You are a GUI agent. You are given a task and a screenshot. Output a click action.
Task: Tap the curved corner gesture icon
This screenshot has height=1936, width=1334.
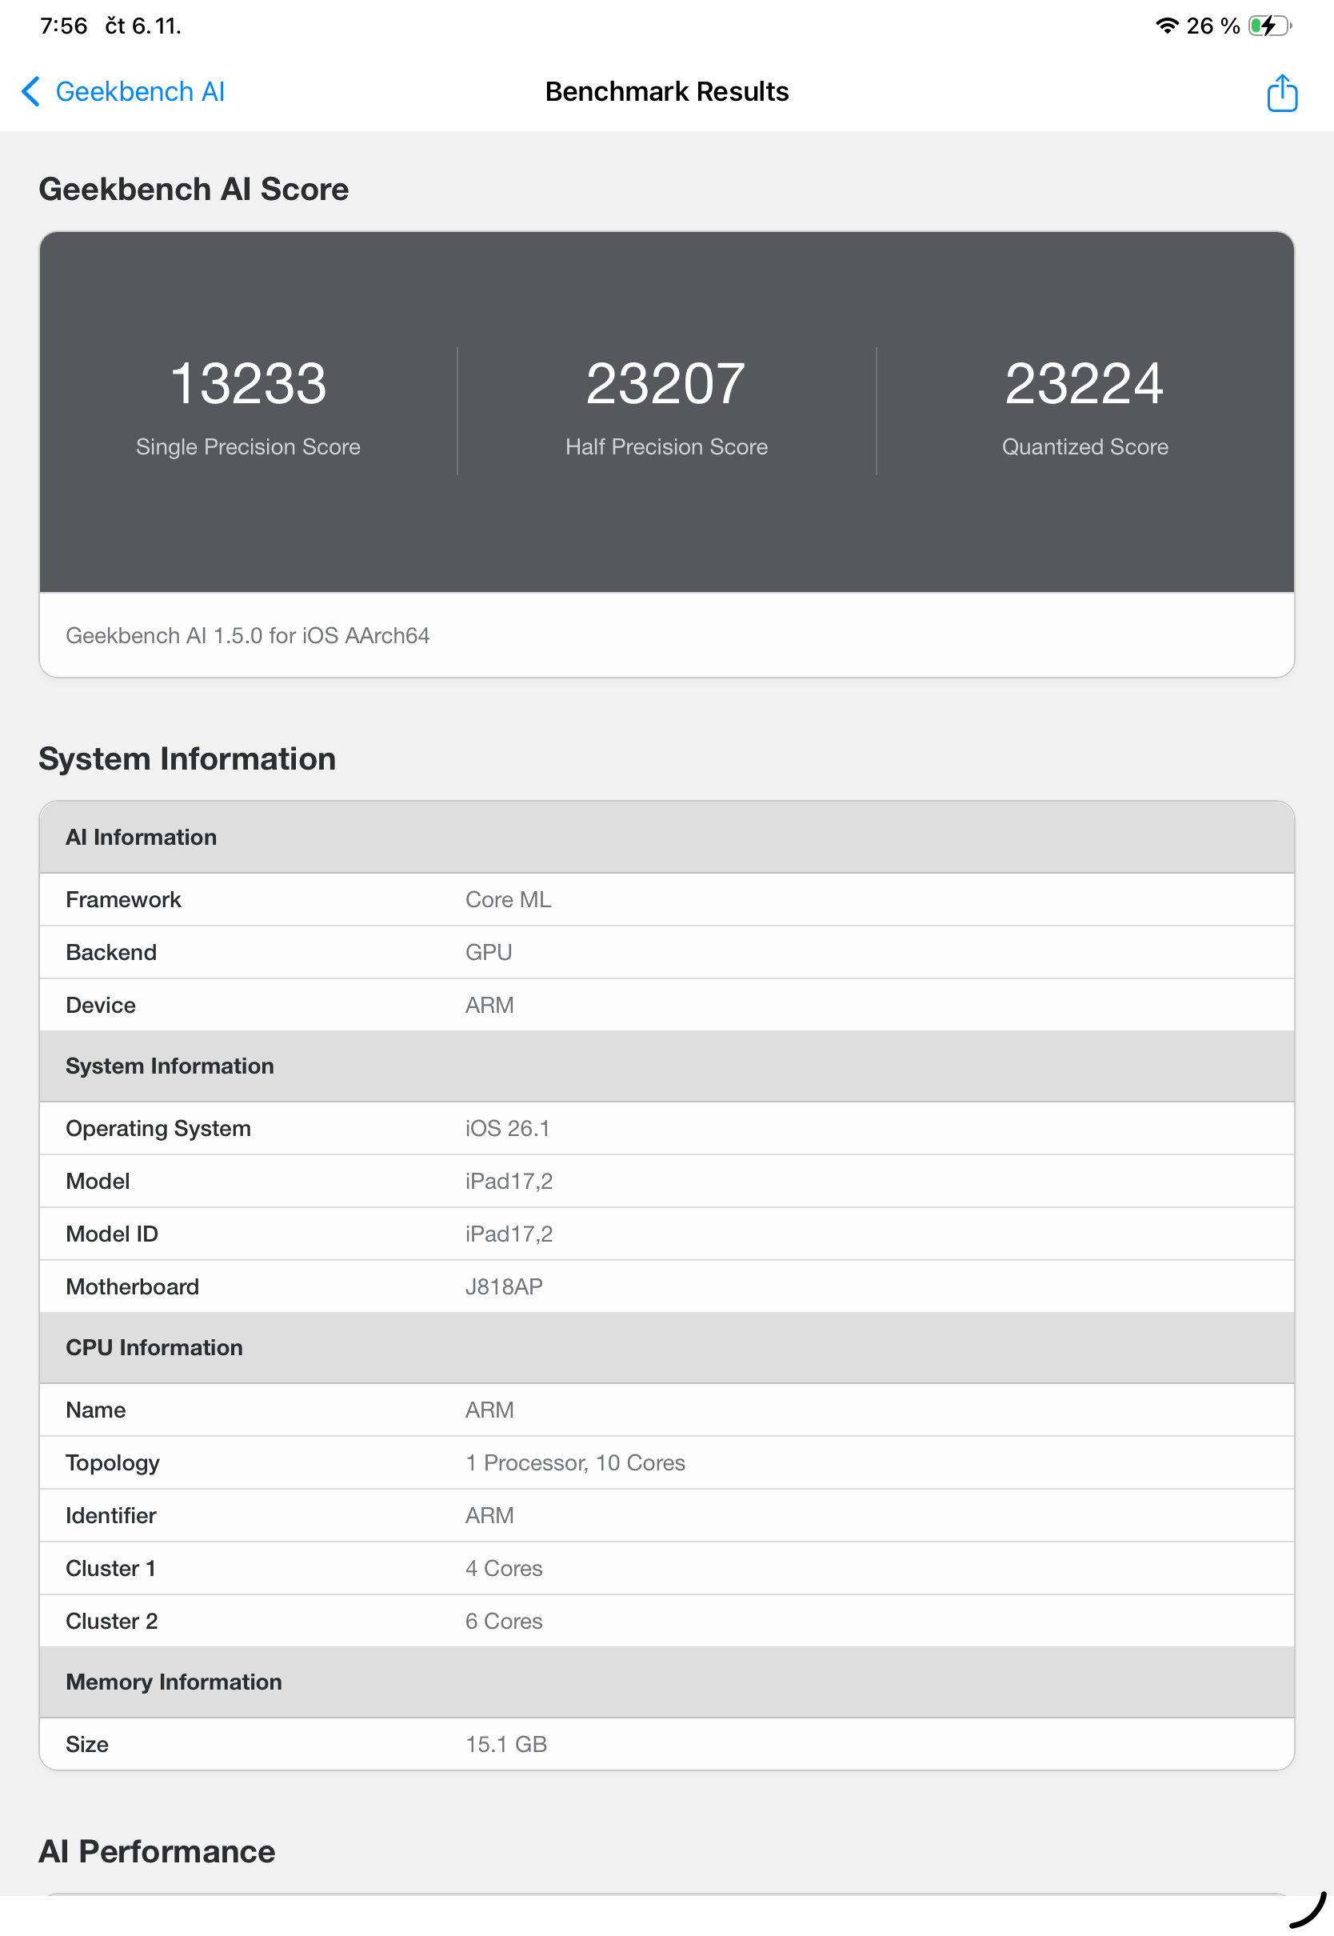(1308, 1911)
